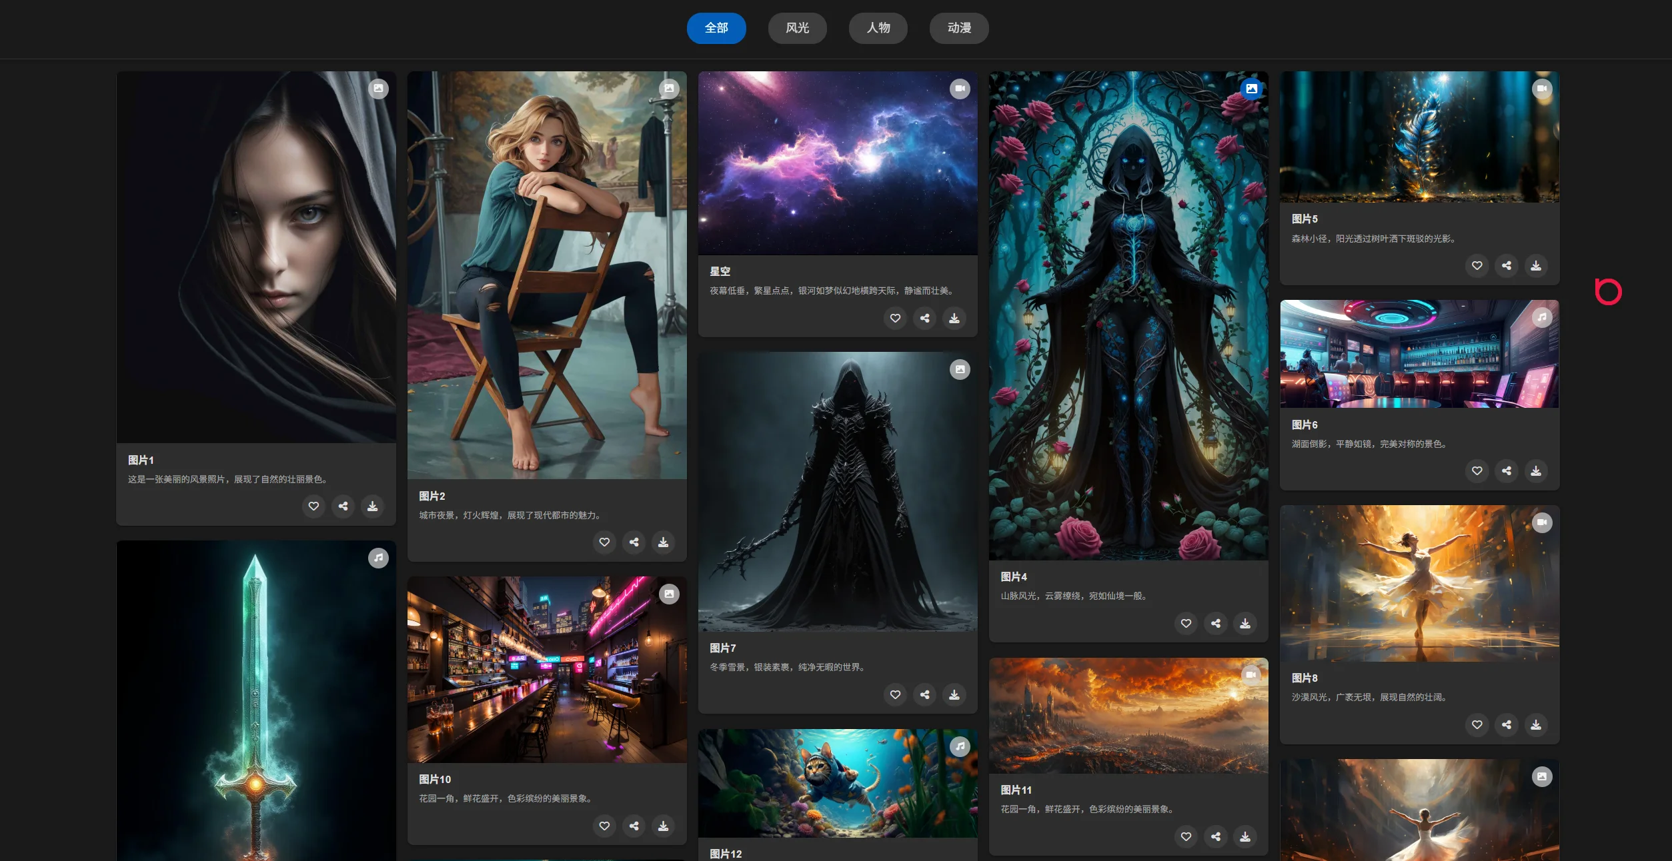Favorite 图片7 with the heart button
The width and height of the screenshot is (1672, 861).
[x=895, y=695]
